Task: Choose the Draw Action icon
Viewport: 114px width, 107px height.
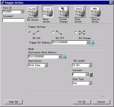Action: click(x=79, y=11)
